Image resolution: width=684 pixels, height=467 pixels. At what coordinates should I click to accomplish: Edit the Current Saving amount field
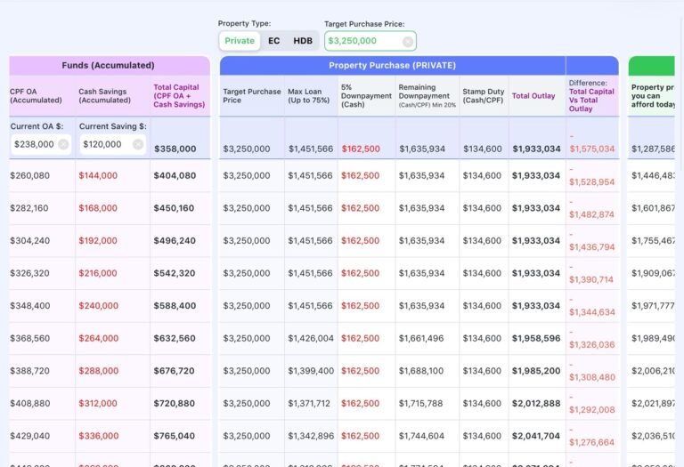click(x=112, y=144)
